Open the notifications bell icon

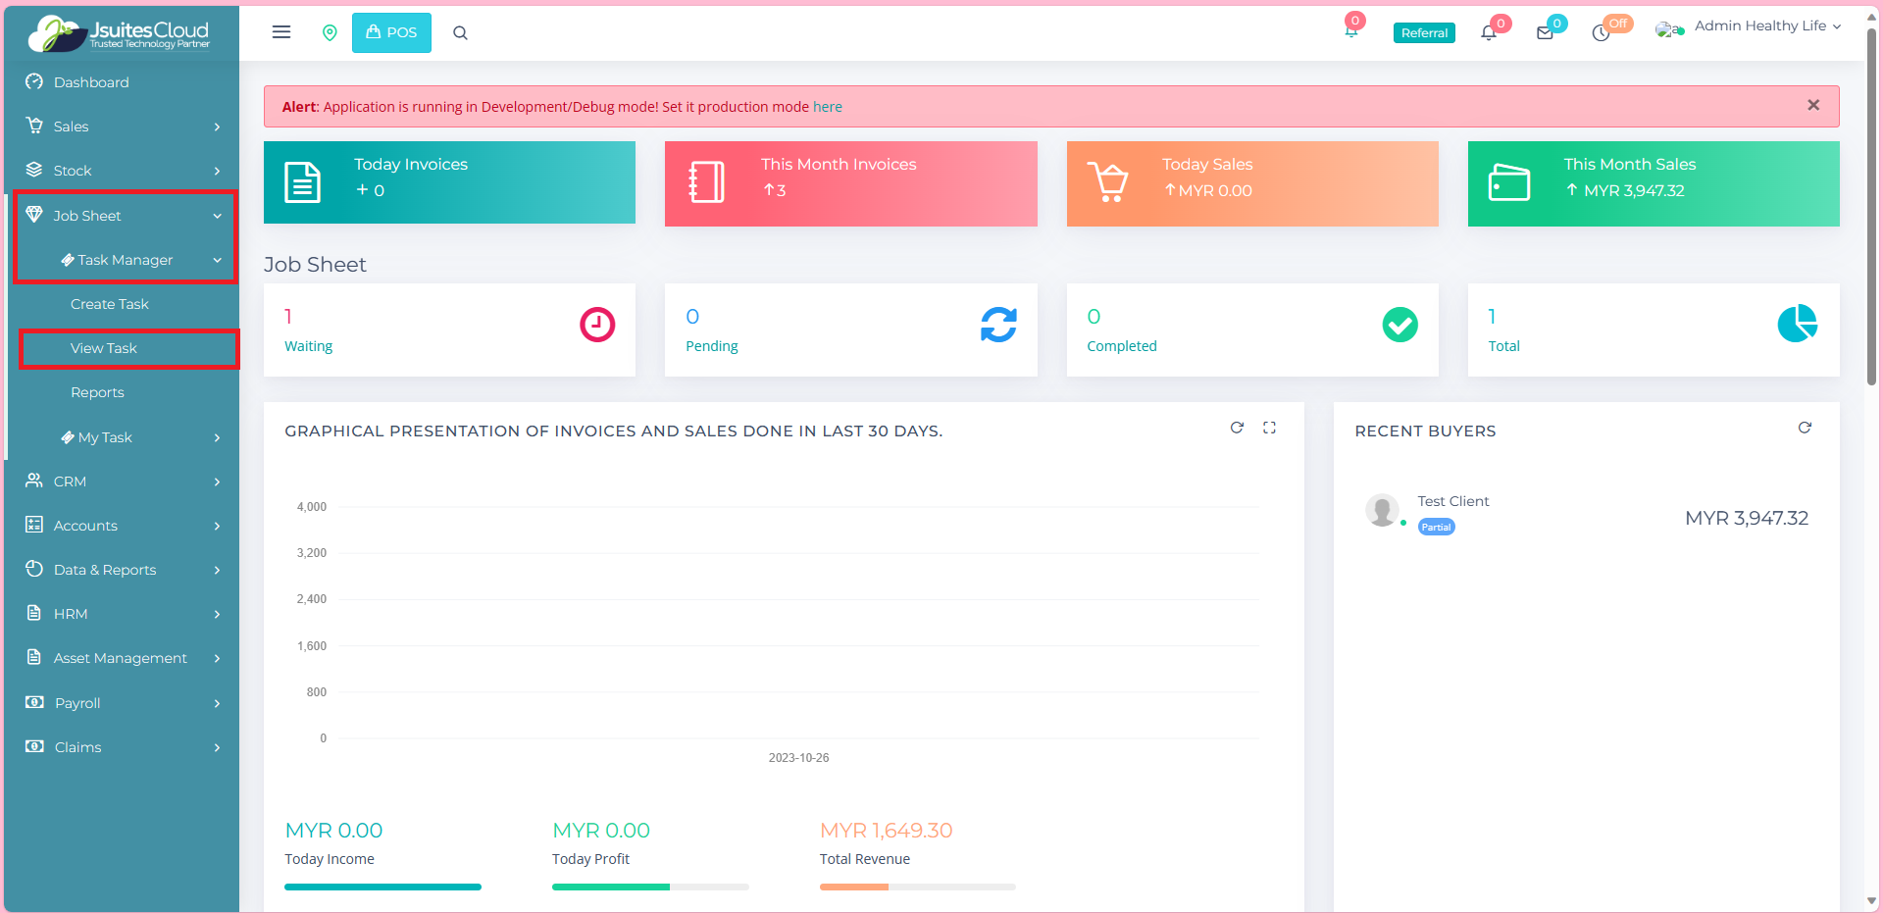point(1489,33)
